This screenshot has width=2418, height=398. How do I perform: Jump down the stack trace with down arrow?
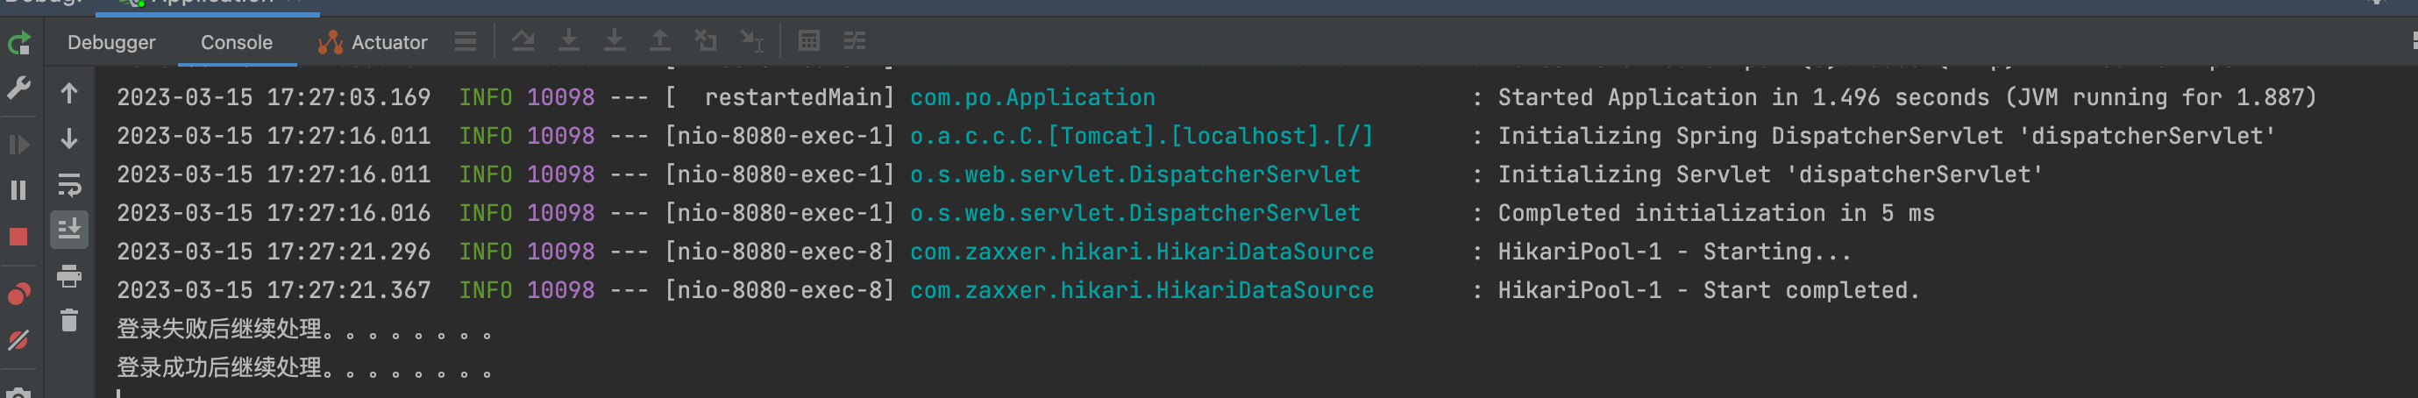69,139
